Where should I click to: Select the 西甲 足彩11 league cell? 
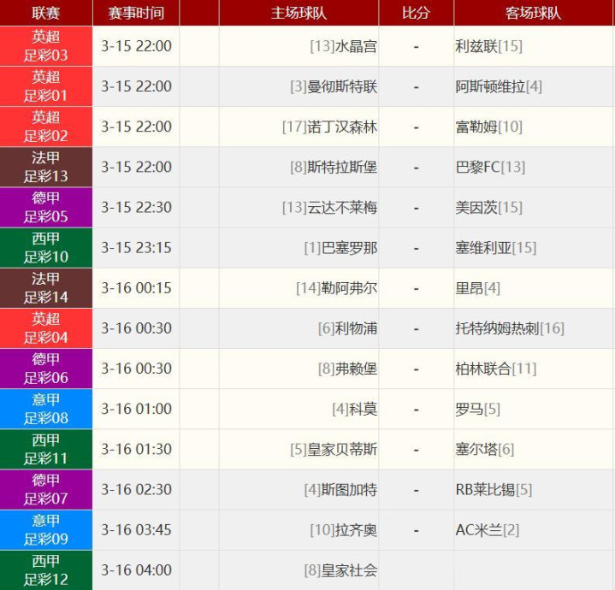(x=46, y=449)
